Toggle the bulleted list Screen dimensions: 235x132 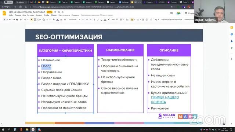click(x=132, y=19)
